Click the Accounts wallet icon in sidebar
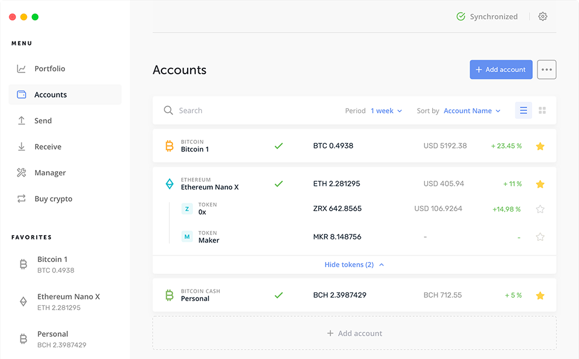The image size is (579, 359). point(22,95)
